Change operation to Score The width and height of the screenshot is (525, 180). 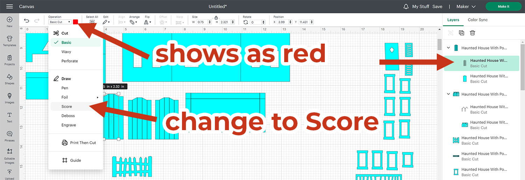point(76,106)
